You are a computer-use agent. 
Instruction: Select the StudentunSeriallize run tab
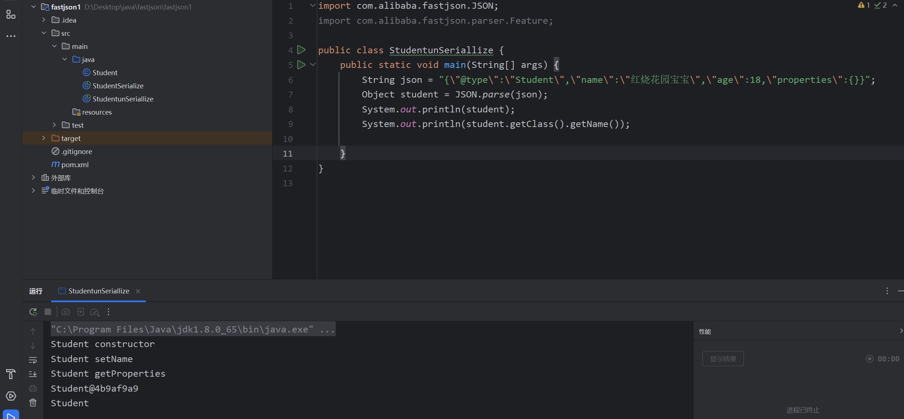tap(99, 291)
